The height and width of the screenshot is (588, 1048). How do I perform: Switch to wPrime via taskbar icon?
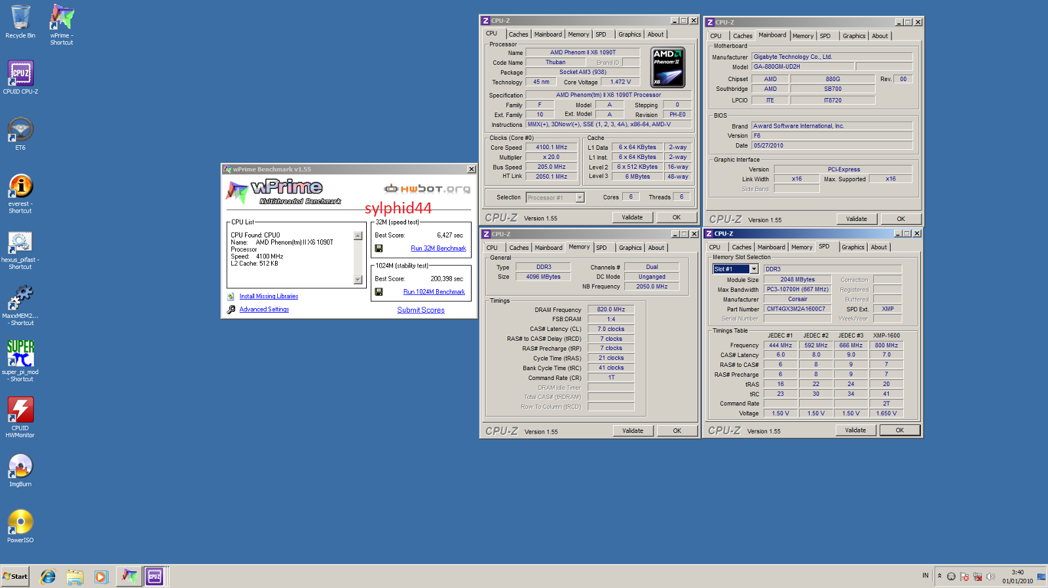point(129,576)
